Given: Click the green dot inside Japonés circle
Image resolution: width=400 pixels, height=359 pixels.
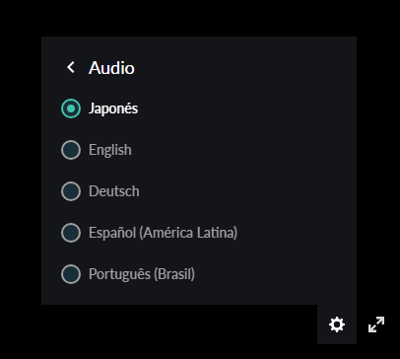Looking at the screenshot, I should coord(71,108).
